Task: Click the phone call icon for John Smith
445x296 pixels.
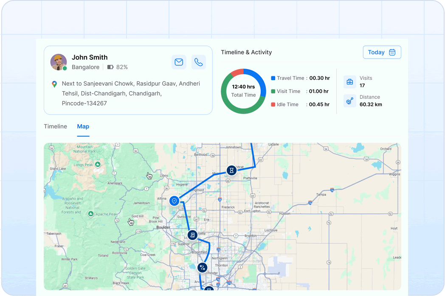Action: (199, 62)
